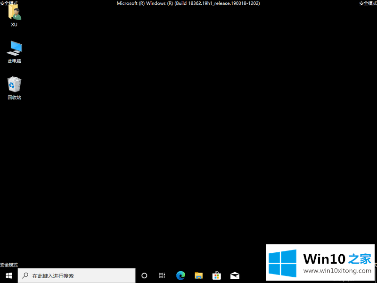Click the 在此键入进行搜索 search box

point(76,275)
